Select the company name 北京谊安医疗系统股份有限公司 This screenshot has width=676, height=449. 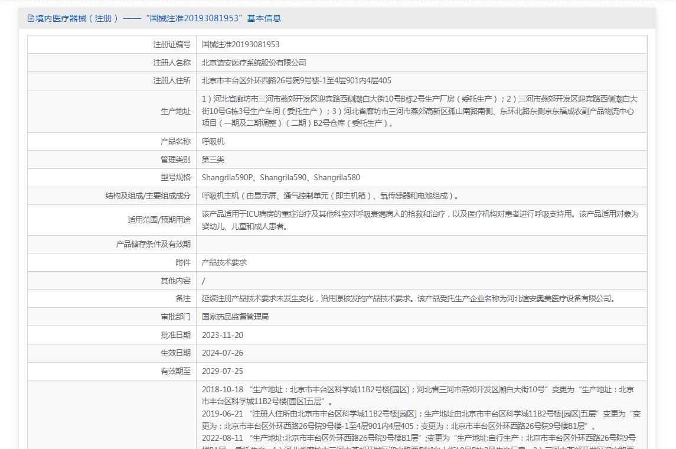point(254,63)
